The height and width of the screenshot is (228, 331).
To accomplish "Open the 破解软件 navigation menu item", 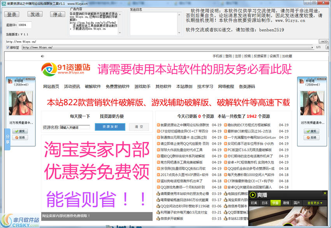I will pyautogui.click(x=93, y=87).
